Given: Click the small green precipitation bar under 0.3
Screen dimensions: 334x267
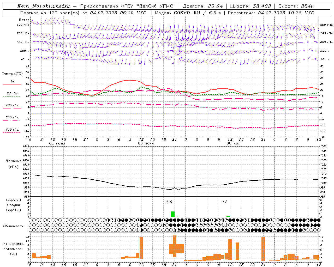Looking at the screenshot, I should click(x=228, y=216).
